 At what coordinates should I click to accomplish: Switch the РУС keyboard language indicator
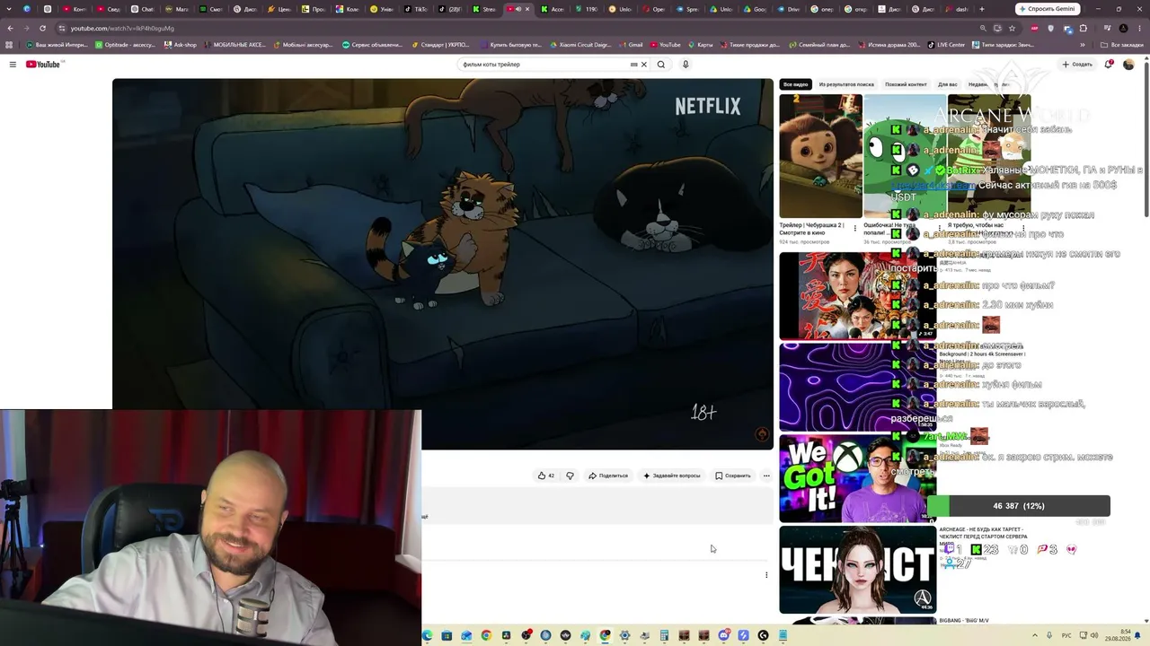click(x=1066, y=635)
